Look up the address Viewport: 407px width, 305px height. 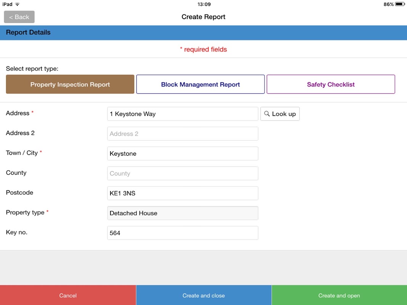click(280, 114)
